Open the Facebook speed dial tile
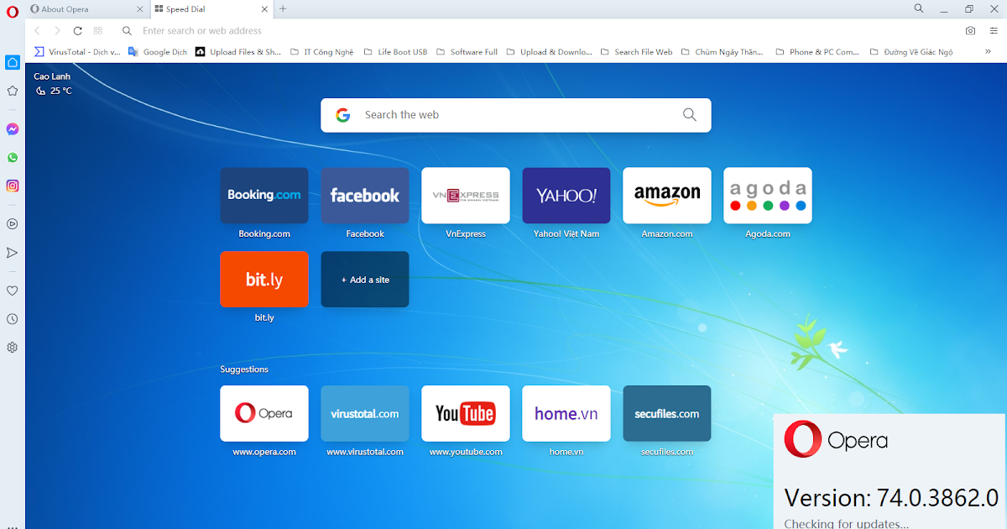Image resolution: width=1007 pixels, height=529 pixels. [x=365, y=195]
